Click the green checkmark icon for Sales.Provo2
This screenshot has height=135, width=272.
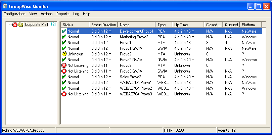[64, 77]
